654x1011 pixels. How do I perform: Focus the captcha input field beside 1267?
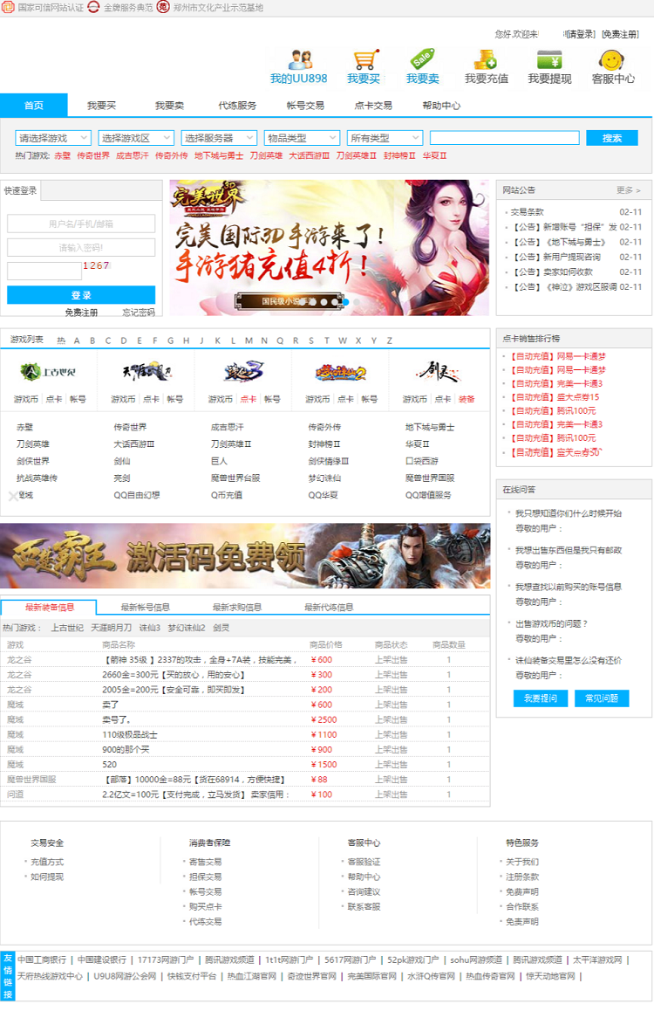click(44, 271)
